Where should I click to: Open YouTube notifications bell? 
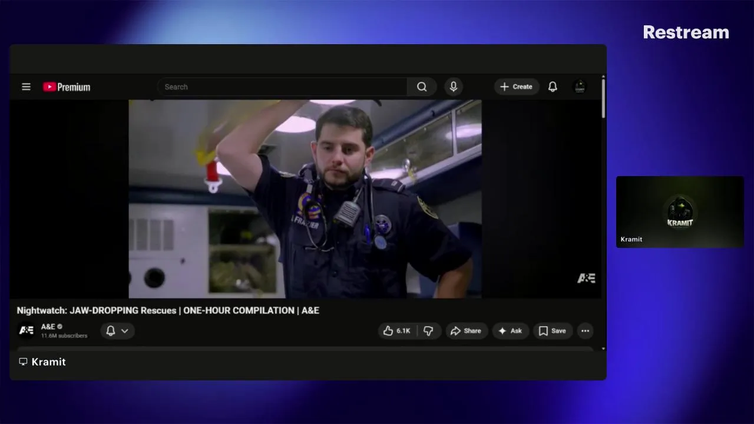coord(553,87)
